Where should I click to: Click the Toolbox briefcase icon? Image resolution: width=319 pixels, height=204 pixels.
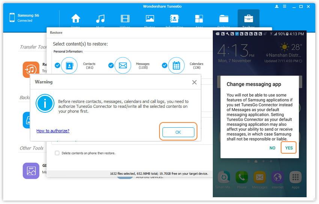pos(248,19)
